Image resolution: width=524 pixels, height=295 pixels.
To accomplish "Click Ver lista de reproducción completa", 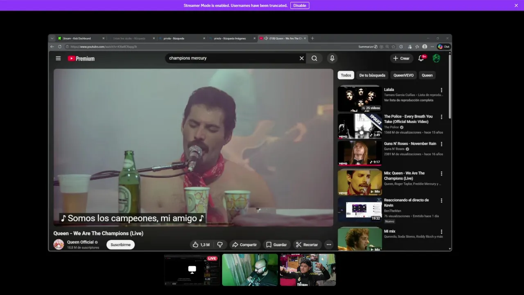I will coord(409,100).
